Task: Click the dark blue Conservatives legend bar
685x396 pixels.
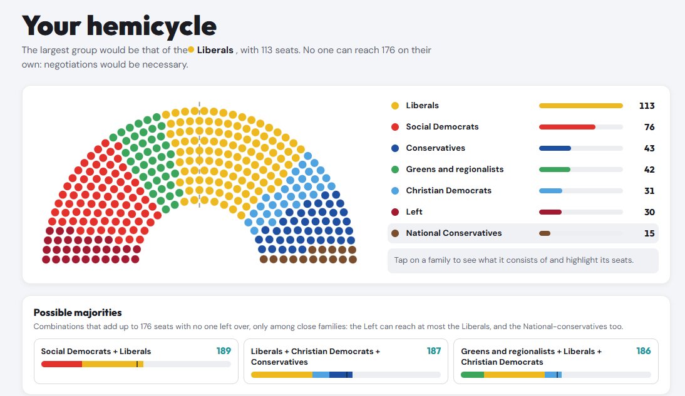Action: click(555, 148)
